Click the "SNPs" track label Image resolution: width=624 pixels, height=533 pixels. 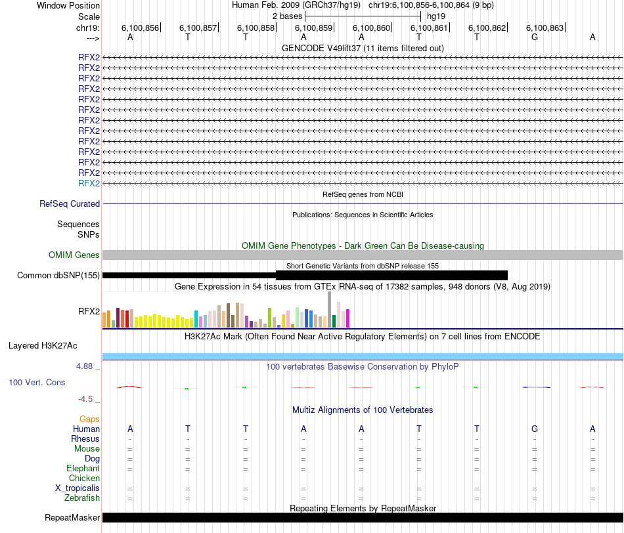(x=89, y=235)
